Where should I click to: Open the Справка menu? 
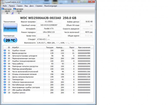pos(39,6)
